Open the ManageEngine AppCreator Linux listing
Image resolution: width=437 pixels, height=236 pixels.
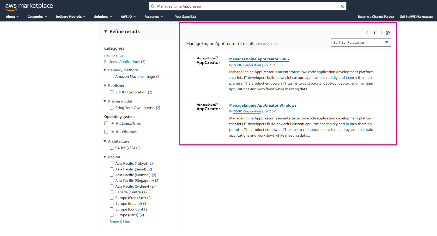(x=259, y=59)
